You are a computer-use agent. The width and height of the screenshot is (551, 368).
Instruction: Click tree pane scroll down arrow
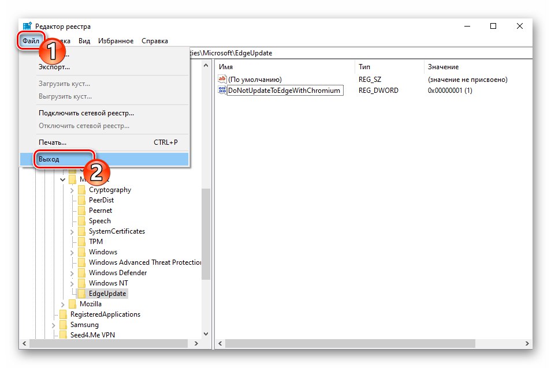[206, 334]
